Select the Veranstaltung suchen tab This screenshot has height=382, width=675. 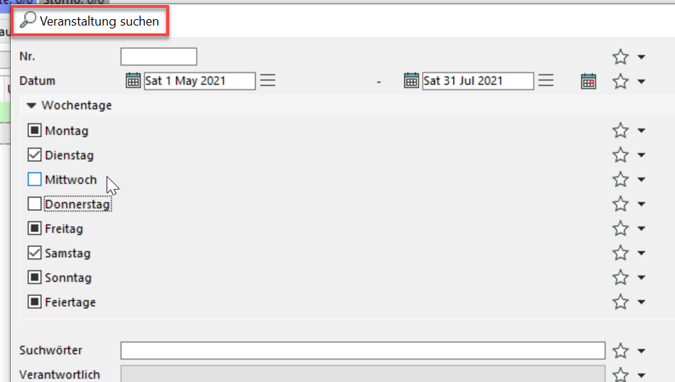[90, 21]
